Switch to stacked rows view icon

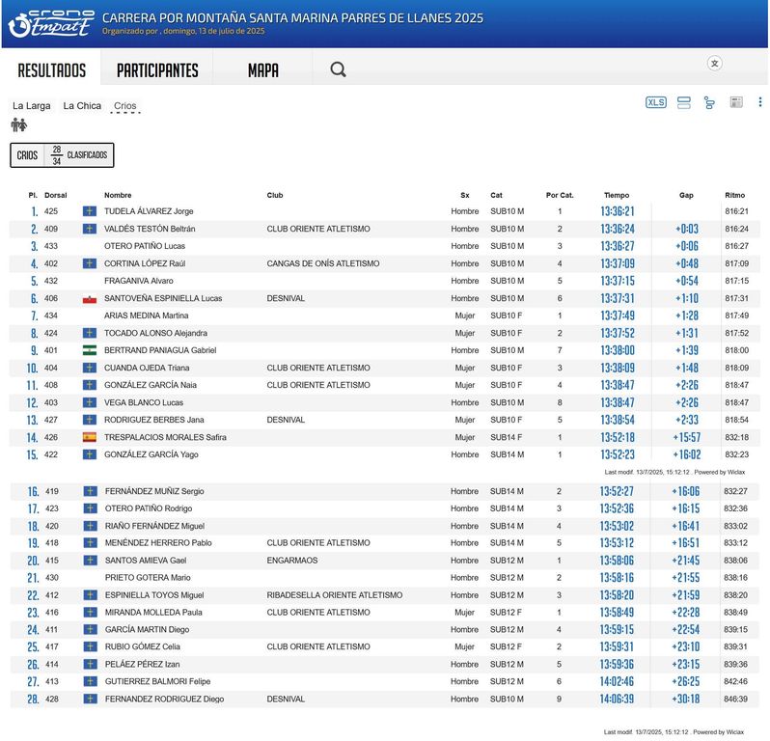click(684, 102)
